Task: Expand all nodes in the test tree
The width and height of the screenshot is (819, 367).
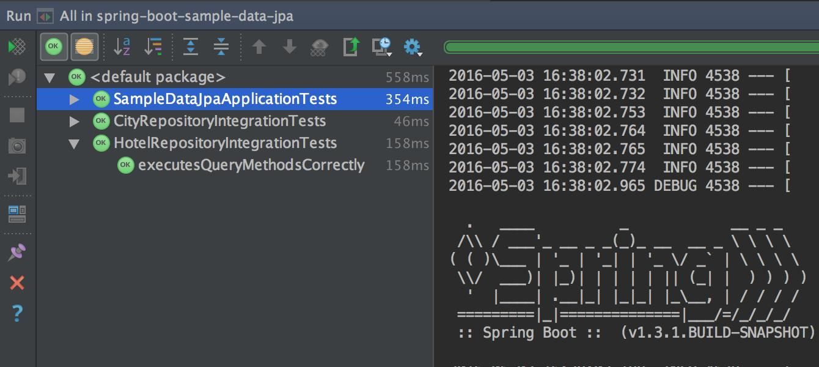Action: [191, 46]
